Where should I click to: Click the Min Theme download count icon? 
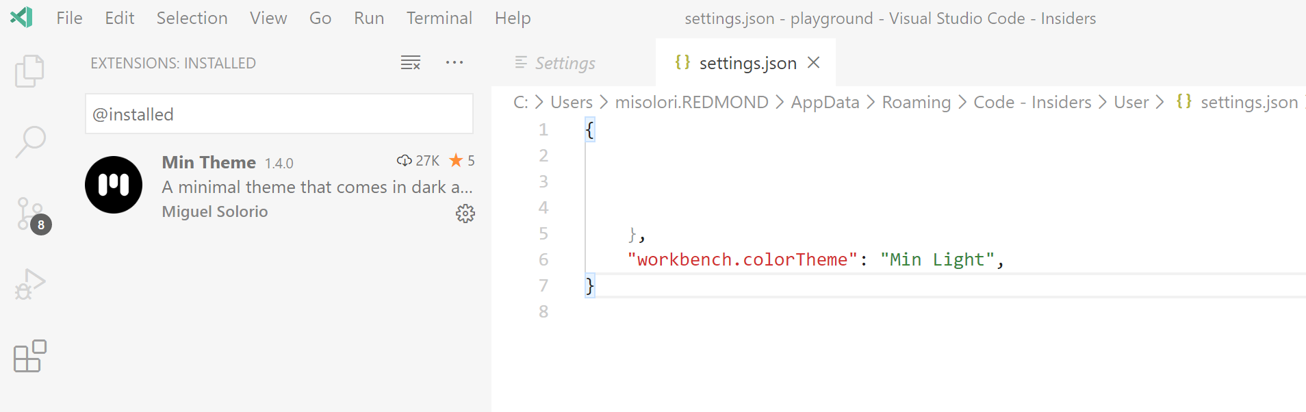pyautogui.click(x=404, y=160)
